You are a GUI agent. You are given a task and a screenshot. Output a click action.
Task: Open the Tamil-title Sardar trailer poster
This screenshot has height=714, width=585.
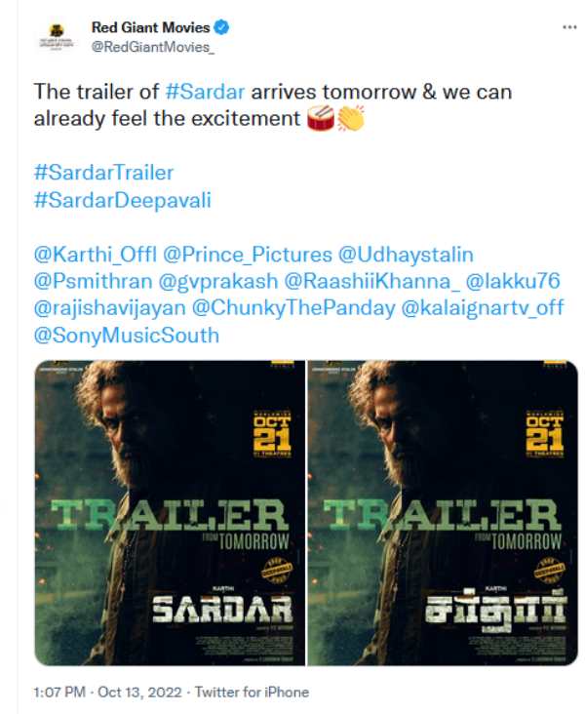[x=443, y=513]
